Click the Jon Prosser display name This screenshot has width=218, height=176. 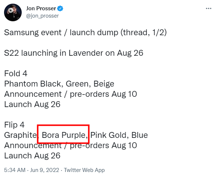41,8
